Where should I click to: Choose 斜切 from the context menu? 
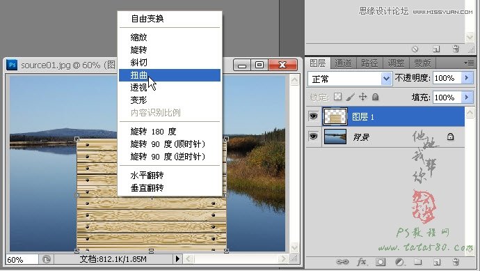pos(138,63)
